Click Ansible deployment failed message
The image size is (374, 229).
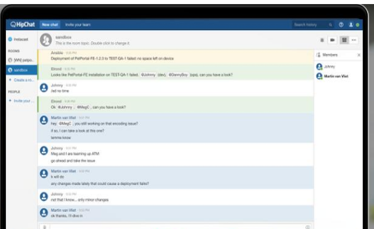(112, 59)
